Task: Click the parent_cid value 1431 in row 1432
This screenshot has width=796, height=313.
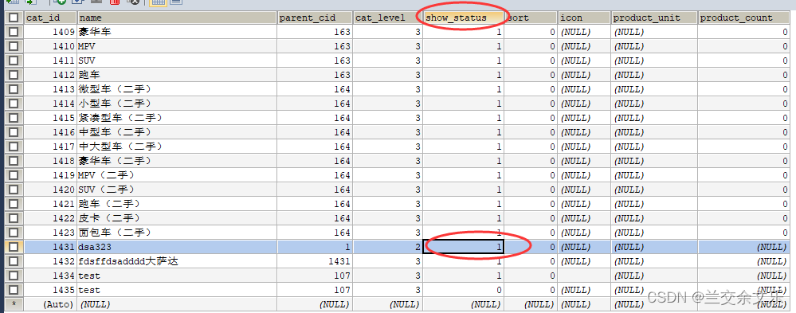Action: pos(315,261)
